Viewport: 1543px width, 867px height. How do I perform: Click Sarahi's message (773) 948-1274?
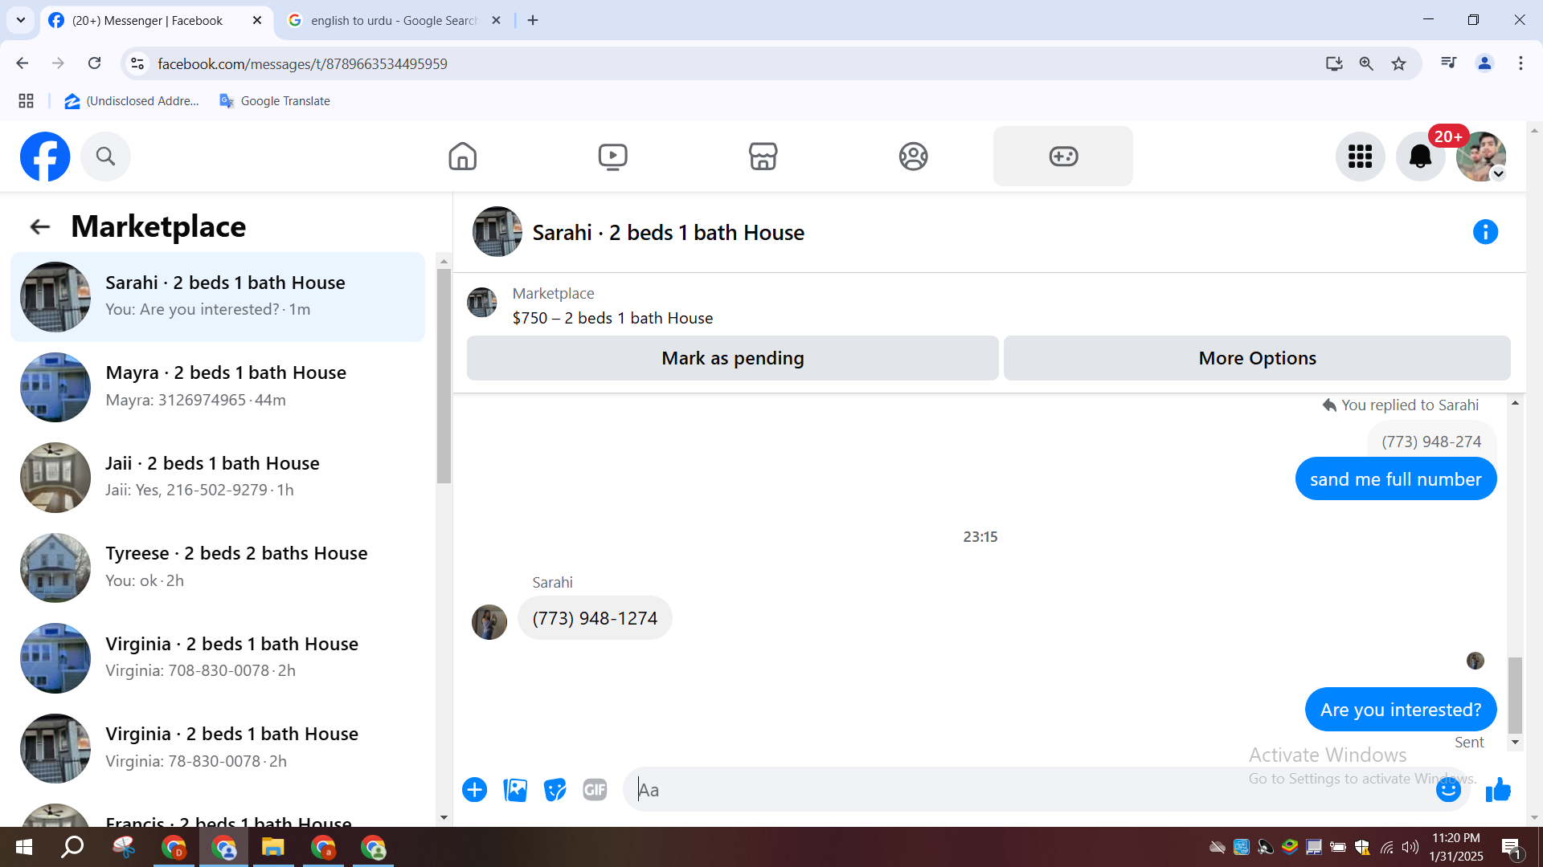[x=595, y=618]
